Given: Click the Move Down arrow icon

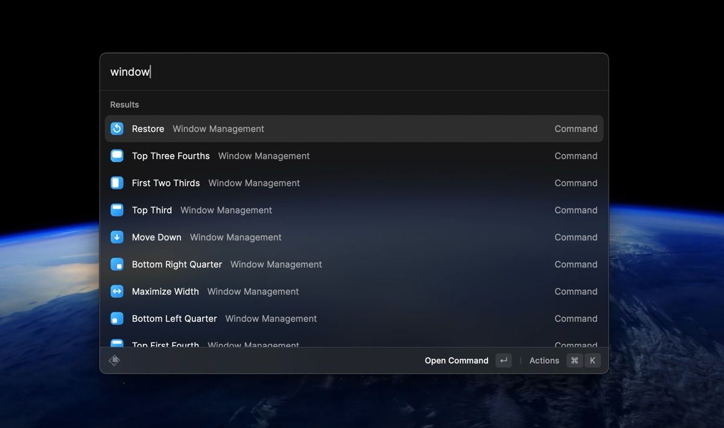Looking at the screenshot, I should pos(116,237).
